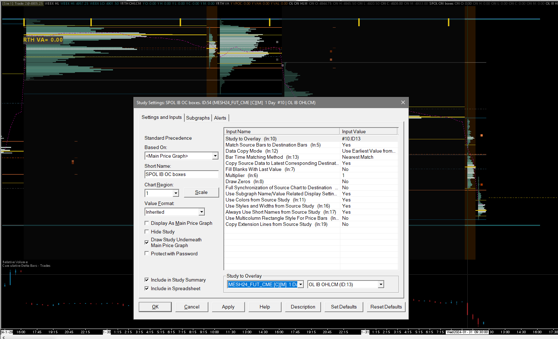The width and height of the screenshot is (558, 339).
Task: Click the RTH VA= 0.00 chart label
Action: click(43, 40)
